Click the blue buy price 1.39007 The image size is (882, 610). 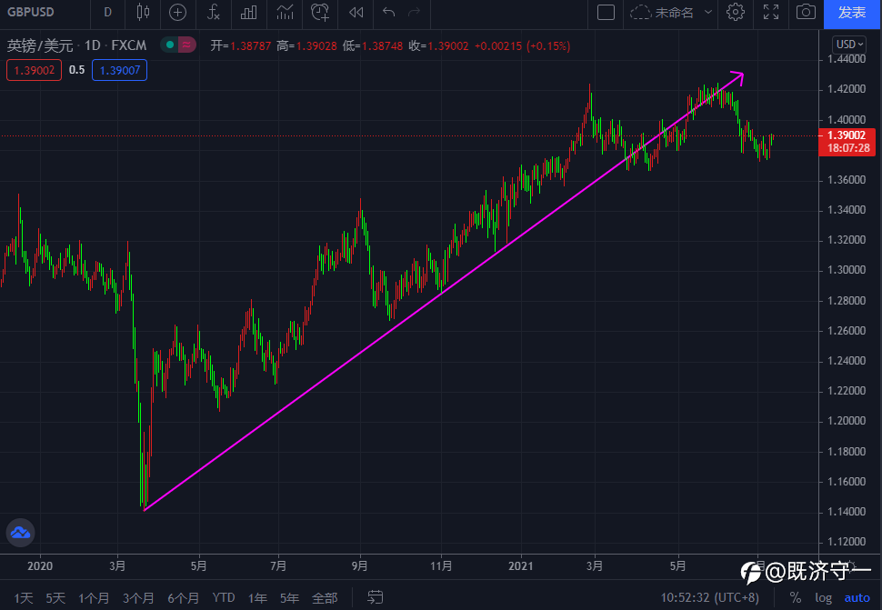119,70
